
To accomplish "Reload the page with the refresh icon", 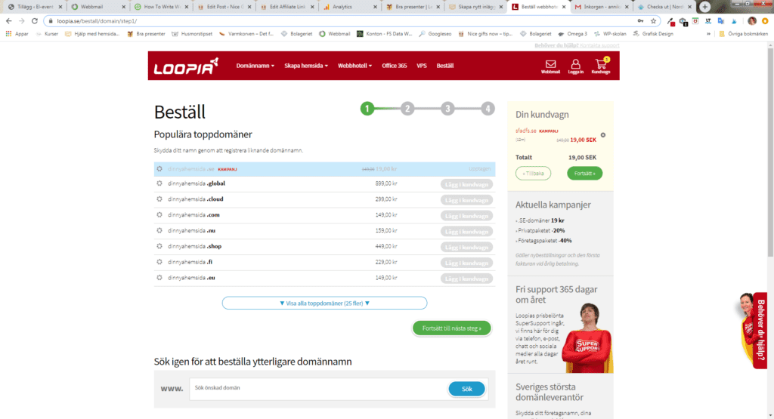I will click(x=35, y=20).
